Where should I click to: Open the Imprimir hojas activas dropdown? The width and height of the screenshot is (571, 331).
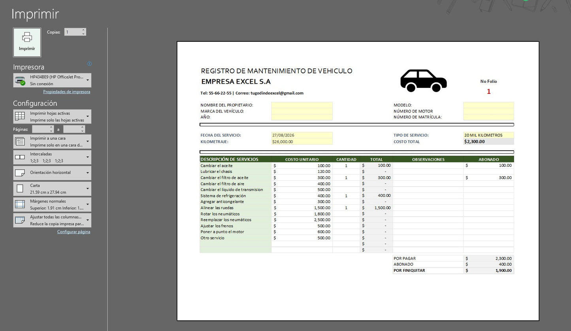click(x=52, y=116)
